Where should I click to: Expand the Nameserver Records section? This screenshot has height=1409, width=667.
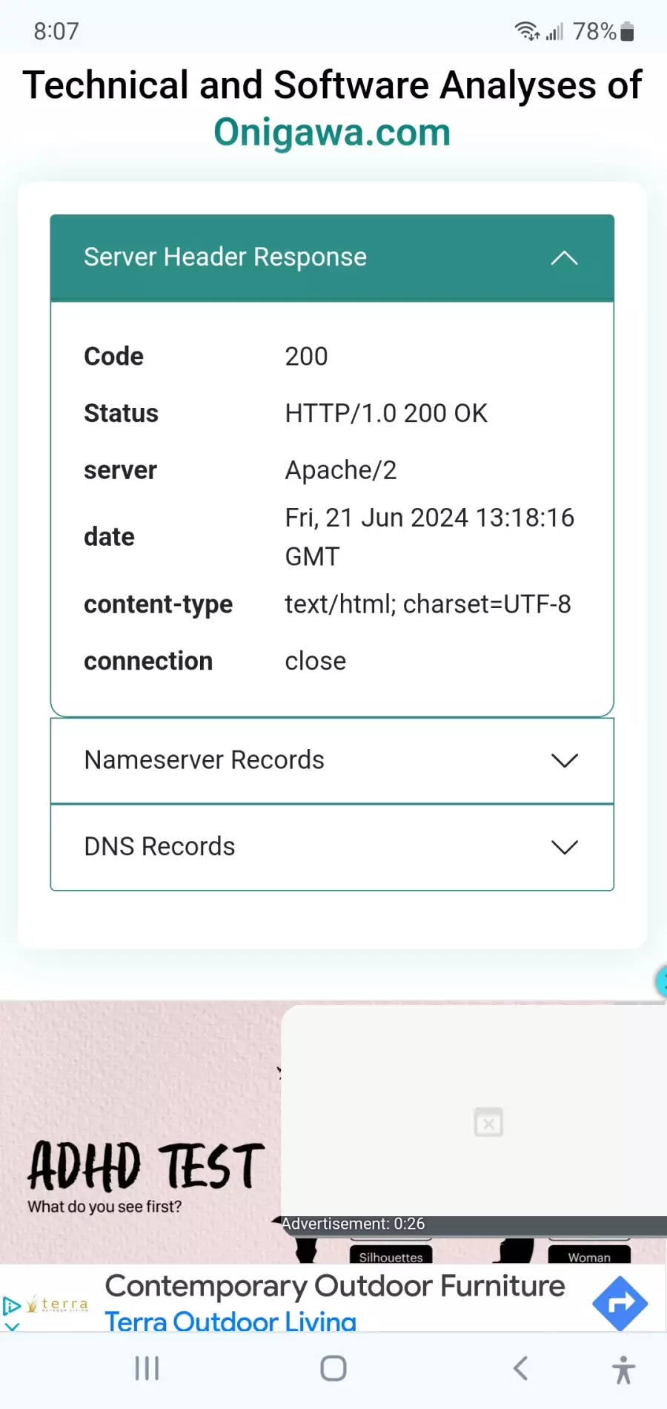[332, 760]
